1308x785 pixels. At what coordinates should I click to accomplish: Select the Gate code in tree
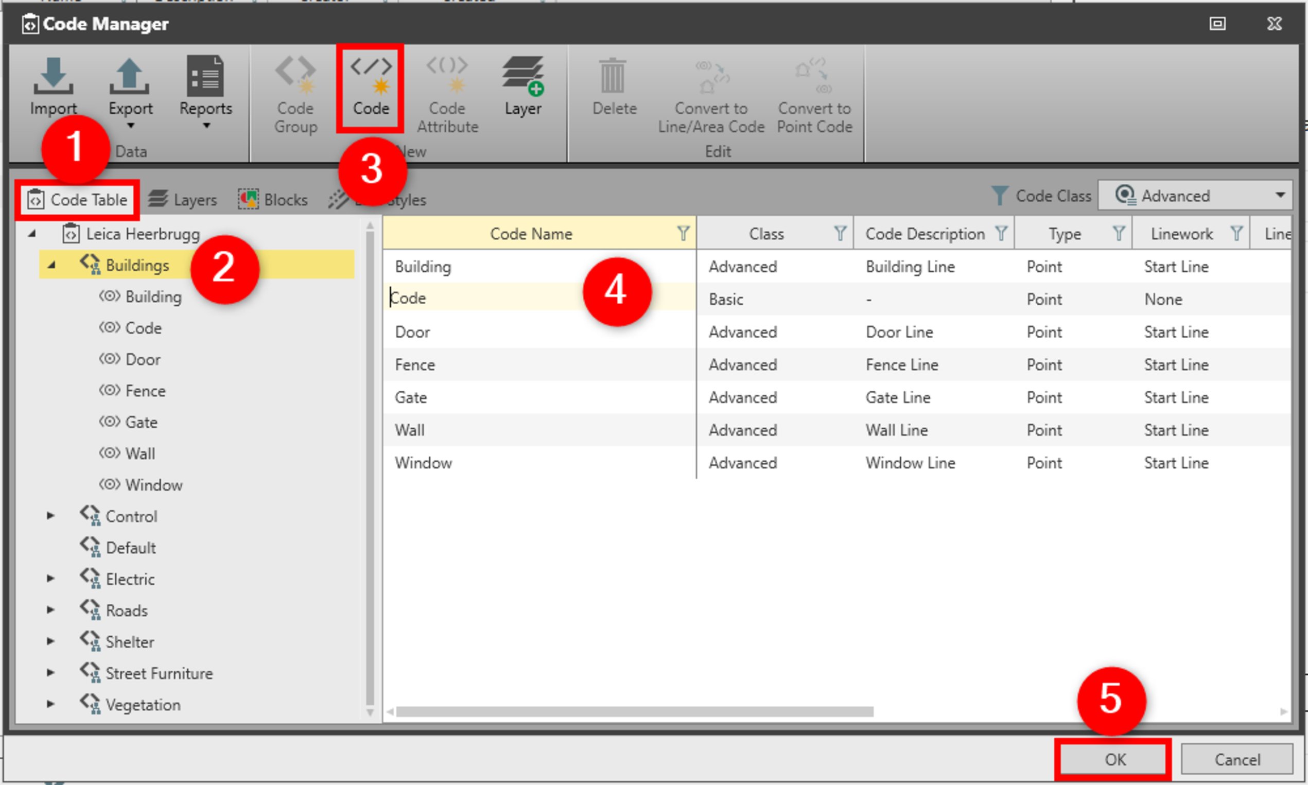[129, 422]
